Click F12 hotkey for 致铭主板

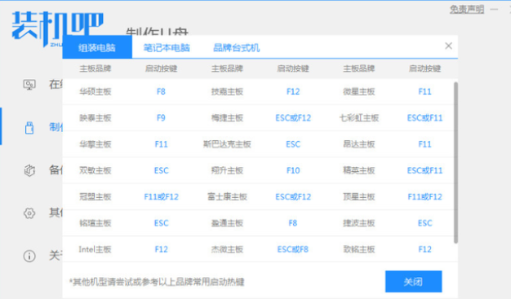coord(424,249)
